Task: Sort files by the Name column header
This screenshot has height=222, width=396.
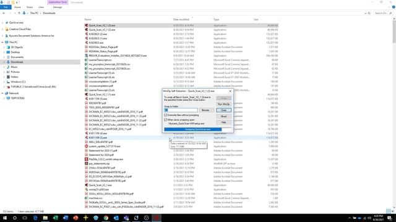Action: click(88, 19)
